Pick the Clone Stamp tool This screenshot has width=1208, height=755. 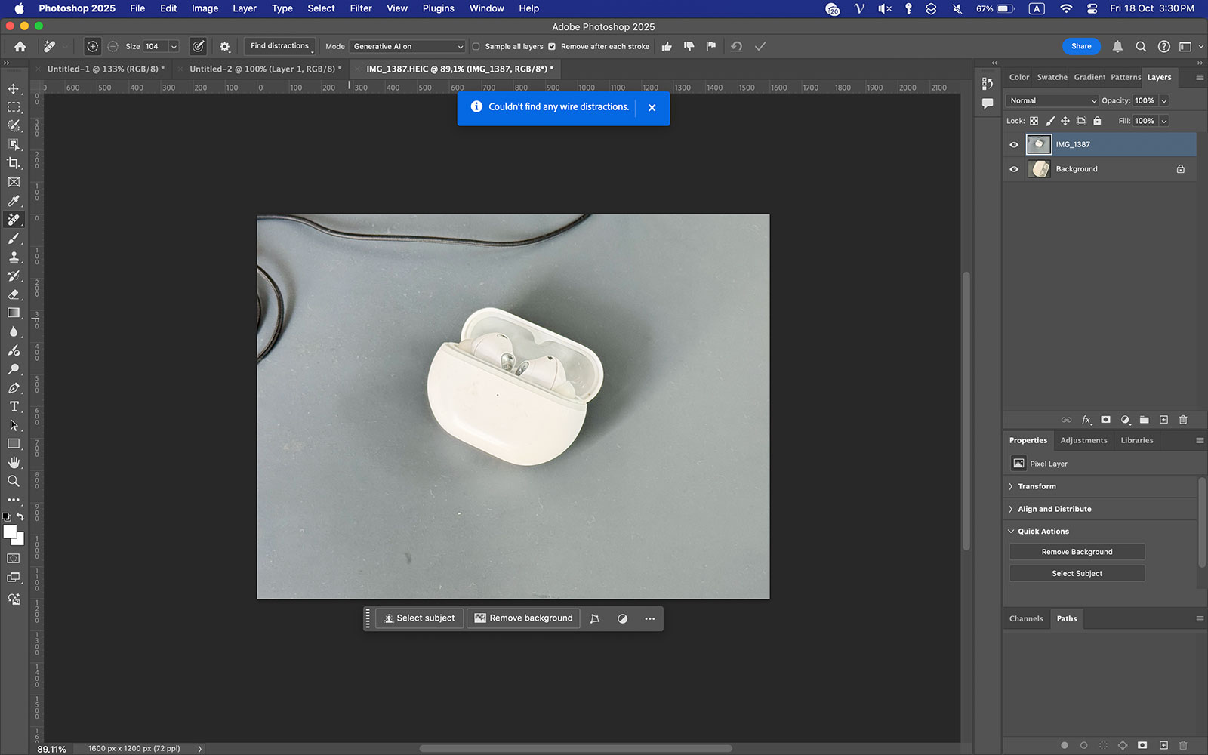point(14,257)
